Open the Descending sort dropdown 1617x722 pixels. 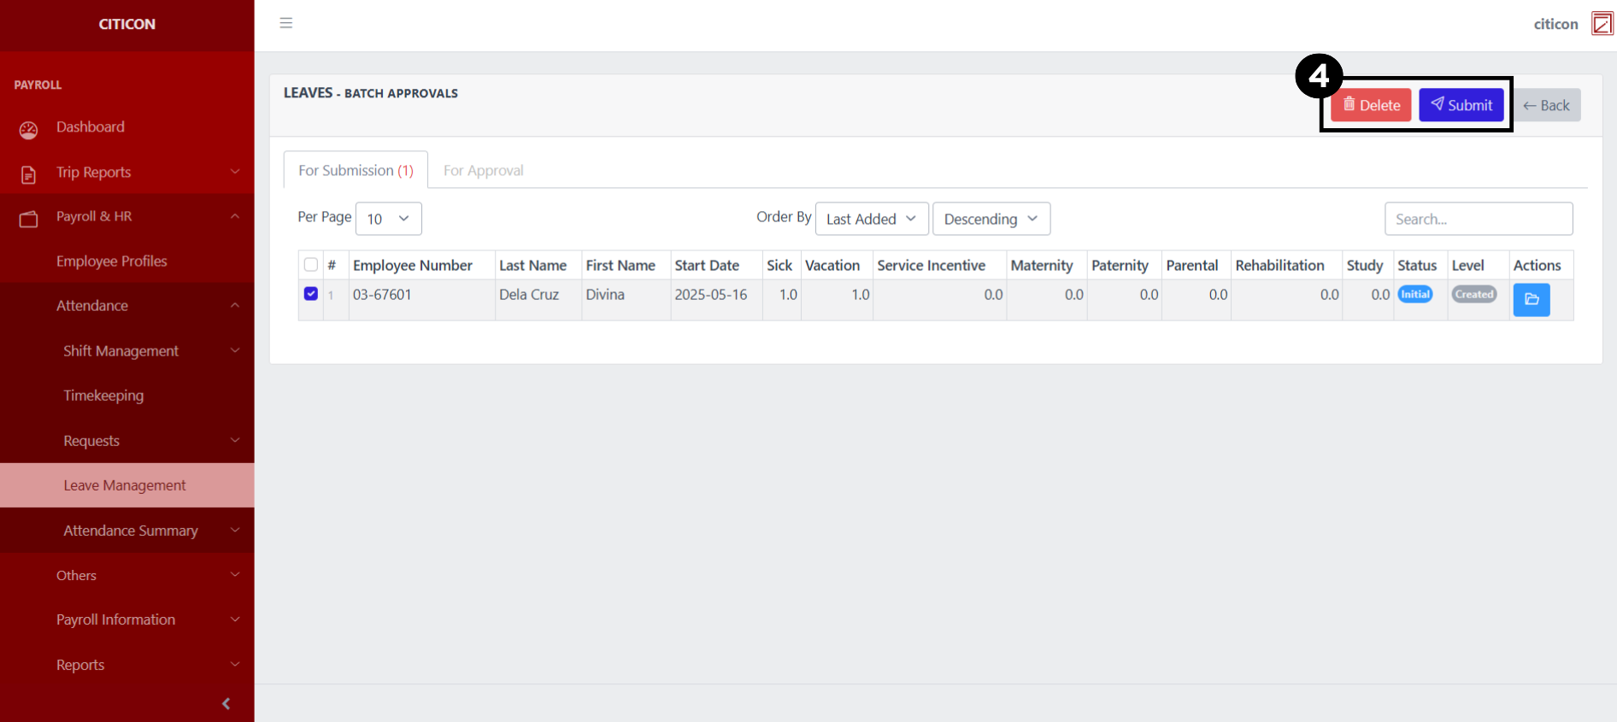pos(991,219)
